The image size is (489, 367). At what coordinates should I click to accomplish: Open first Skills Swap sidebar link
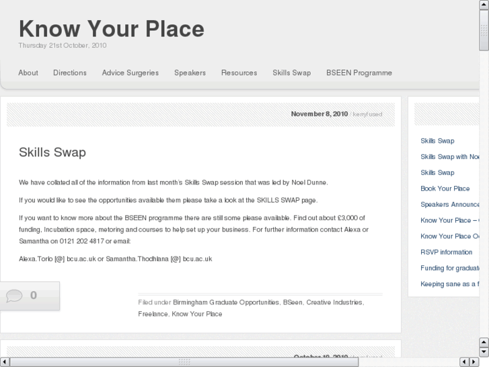[437, 141]
